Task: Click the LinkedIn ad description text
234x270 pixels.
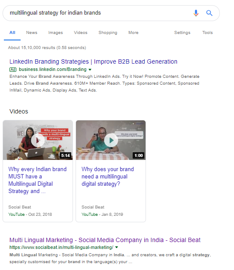Action: 104,83
